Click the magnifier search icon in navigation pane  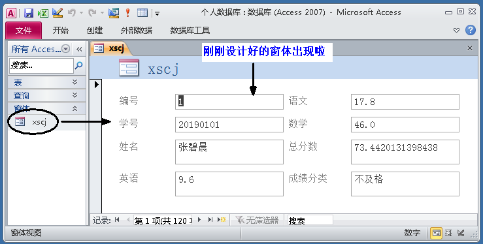79,65
